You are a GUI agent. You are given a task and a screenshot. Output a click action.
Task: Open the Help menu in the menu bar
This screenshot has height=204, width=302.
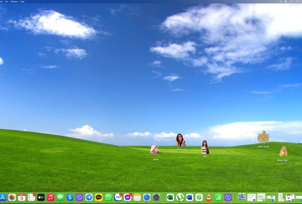tap(22, 2)
